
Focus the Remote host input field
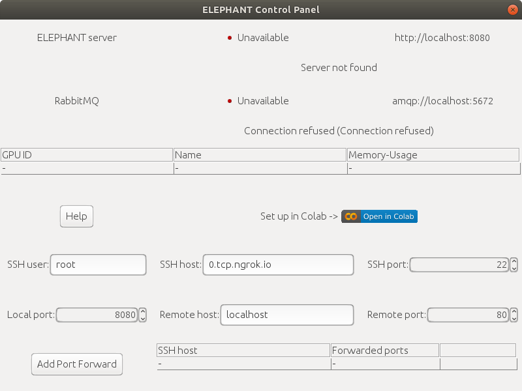(x=287, y=315)
